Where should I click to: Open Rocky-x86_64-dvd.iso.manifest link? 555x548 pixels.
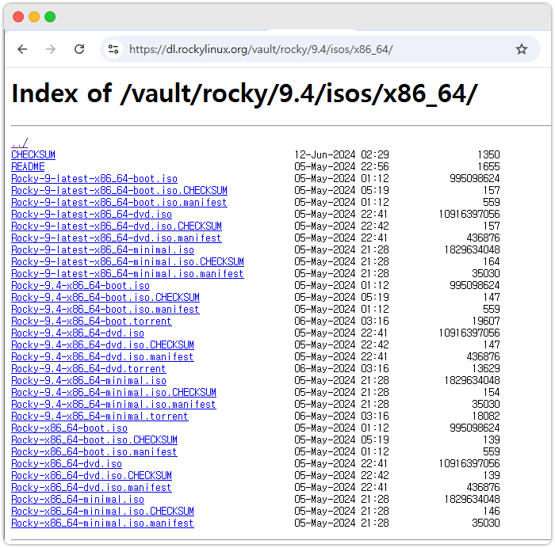click(x=91, y=488)
